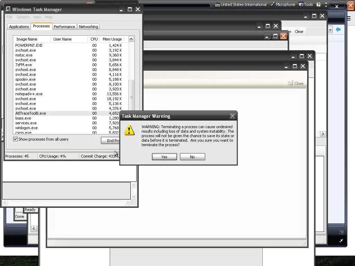Select the spoolsv.exe process
355x266 pixels.
[x=25, y=79]
